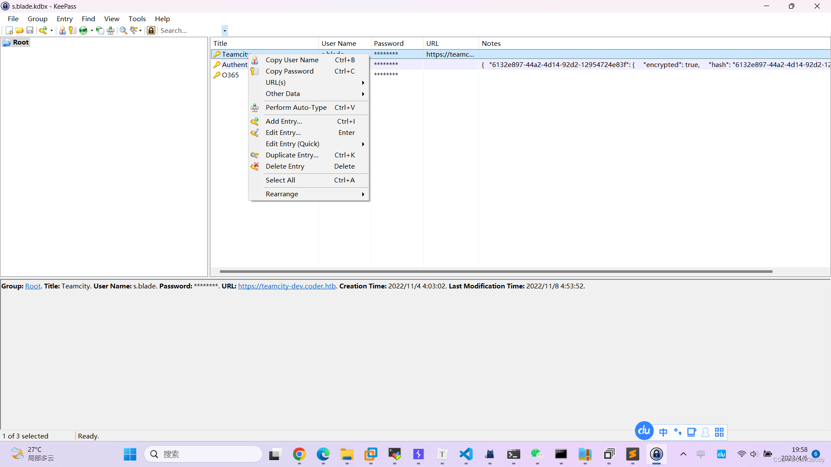Viewport: 831px width, 467px height.
Task: Expand the Open URL toolbar dropdown arrow
Action: (92, 30)
